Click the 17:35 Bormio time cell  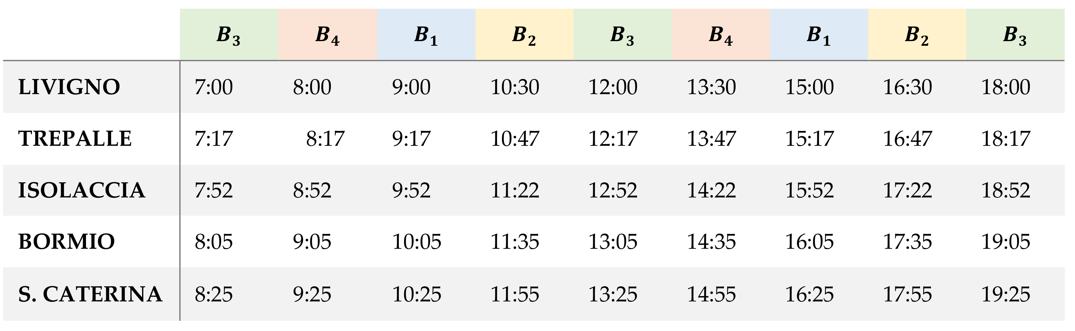tap(907, 242)
